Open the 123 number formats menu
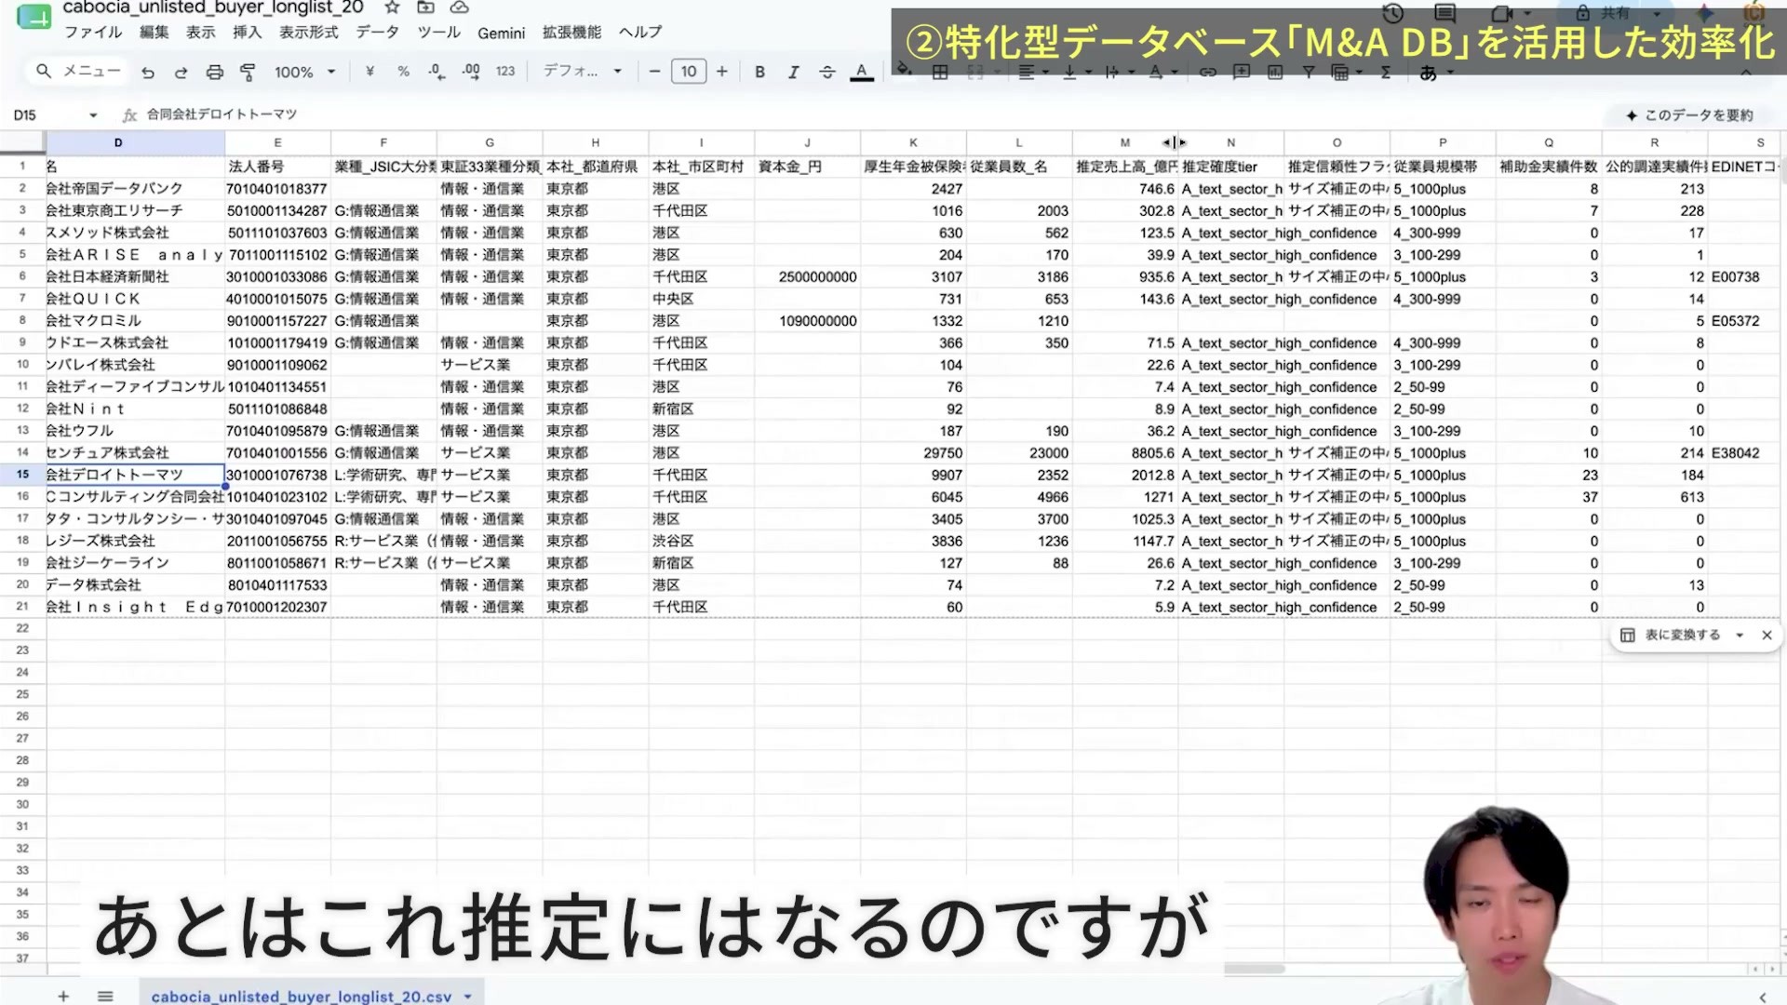 505,72
